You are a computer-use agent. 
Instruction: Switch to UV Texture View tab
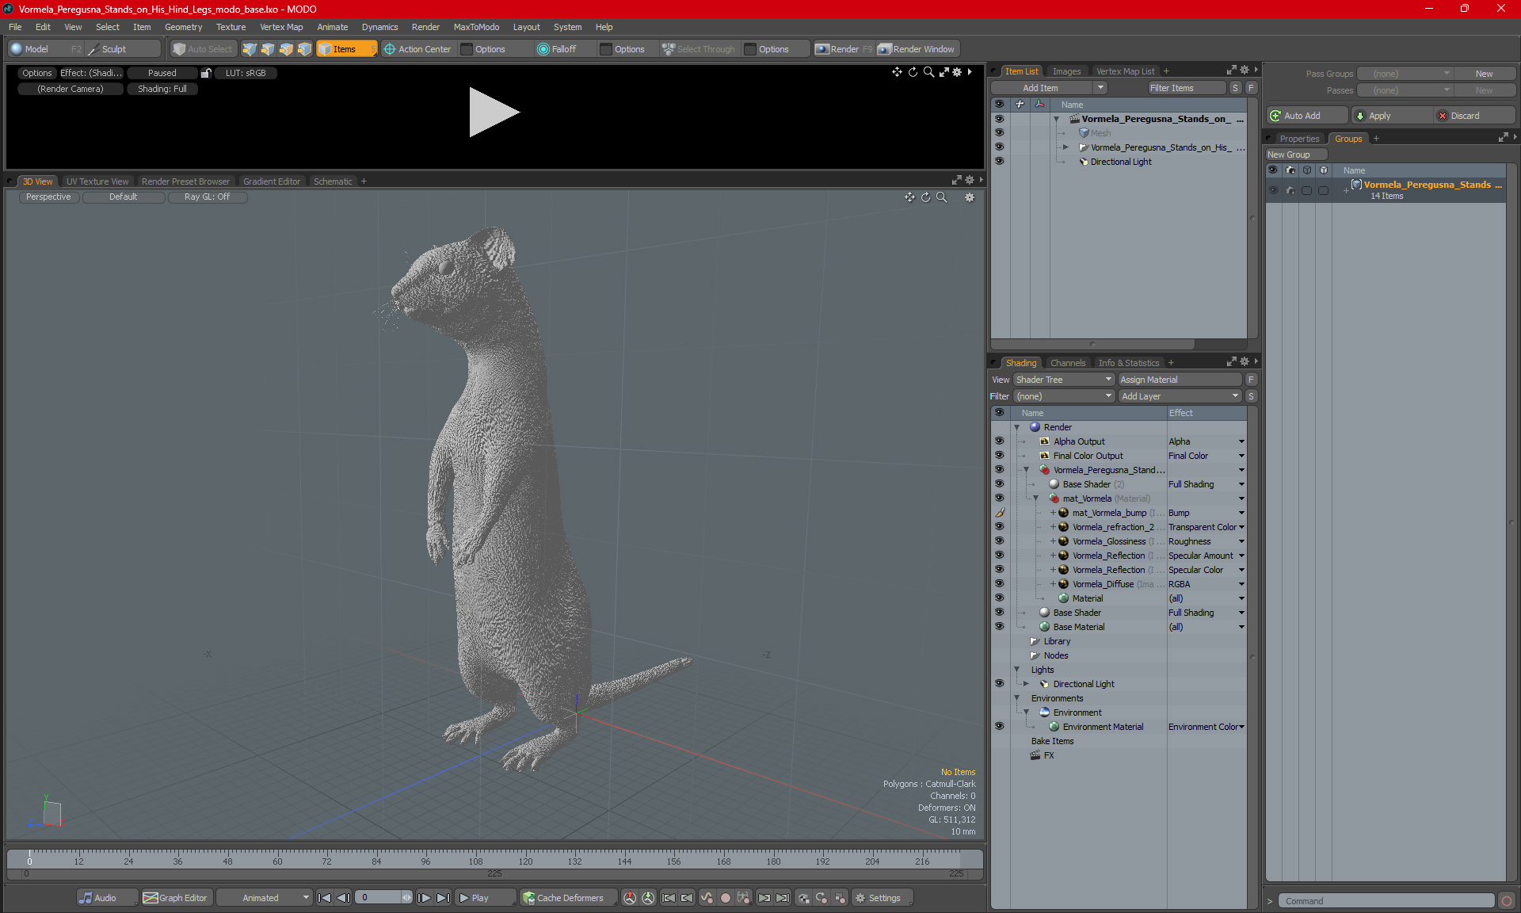97,181
